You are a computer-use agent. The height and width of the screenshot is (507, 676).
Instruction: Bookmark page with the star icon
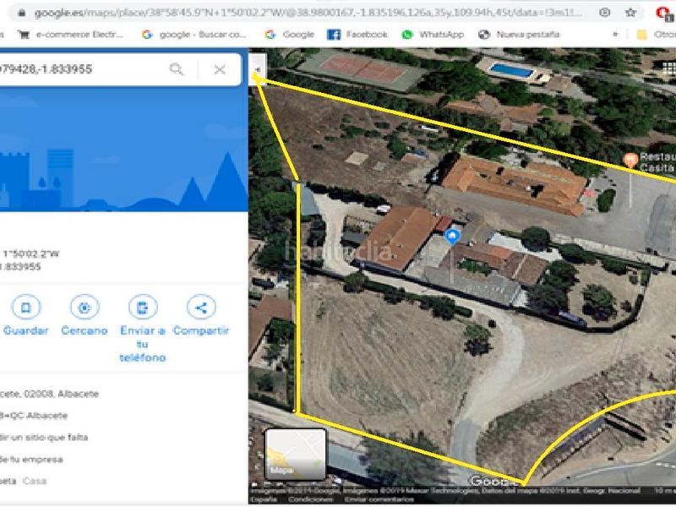tap(630, 13)
